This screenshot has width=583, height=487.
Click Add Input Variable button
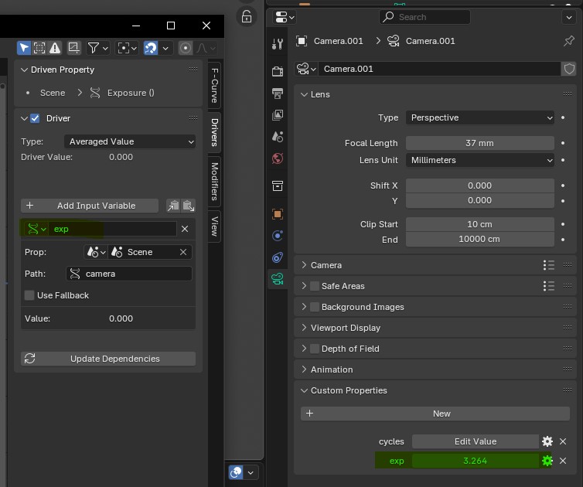(x=90, y=206)
